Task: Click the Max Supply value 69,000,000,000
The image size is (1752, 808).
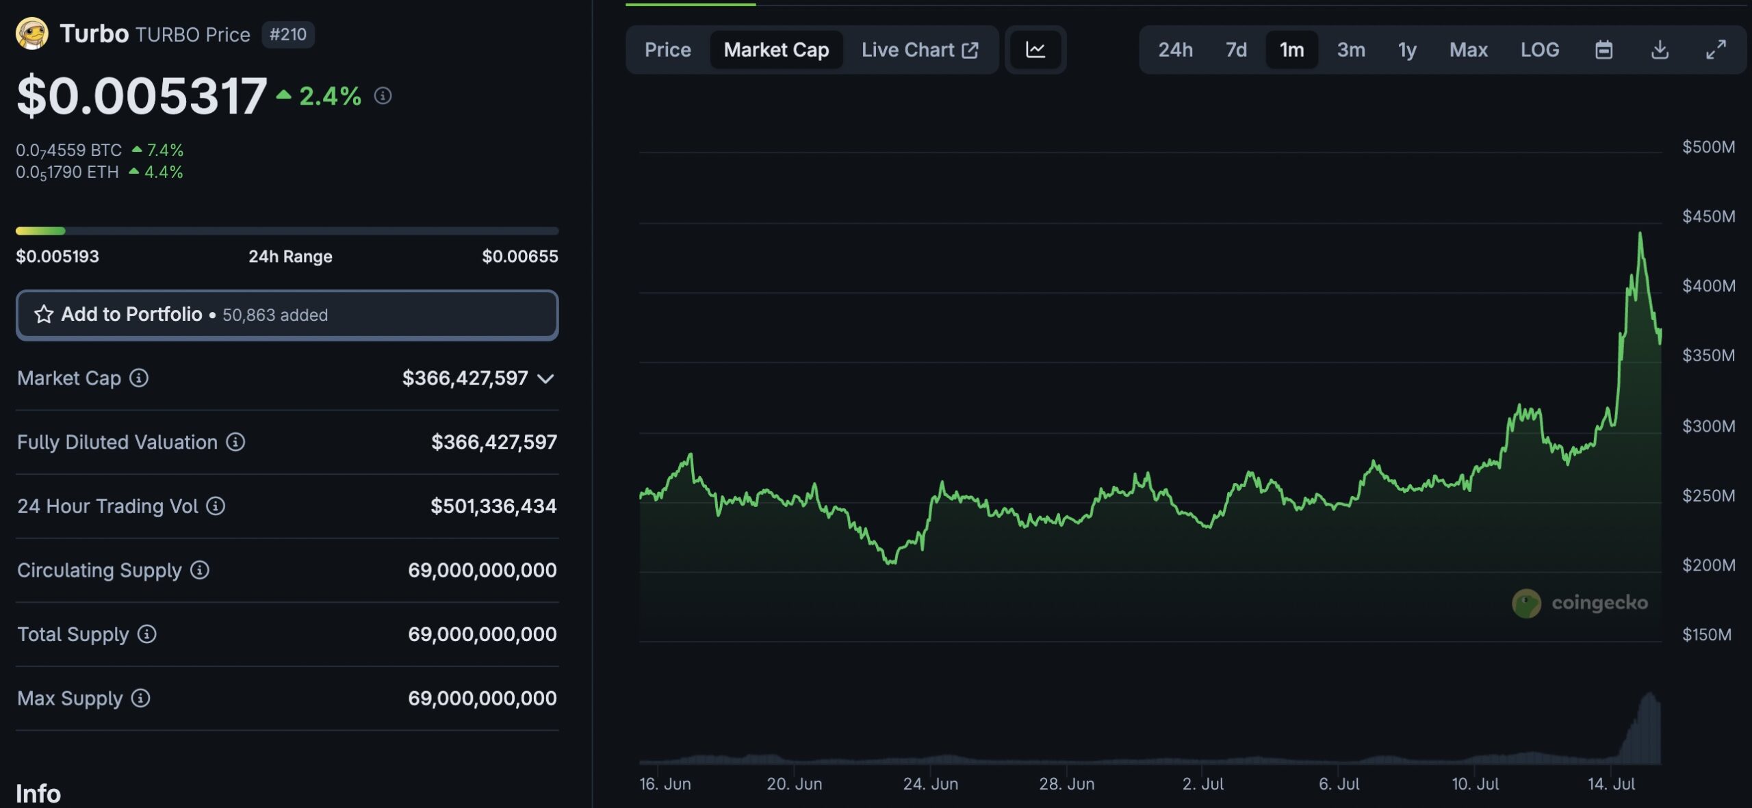Action: point(482,698)
